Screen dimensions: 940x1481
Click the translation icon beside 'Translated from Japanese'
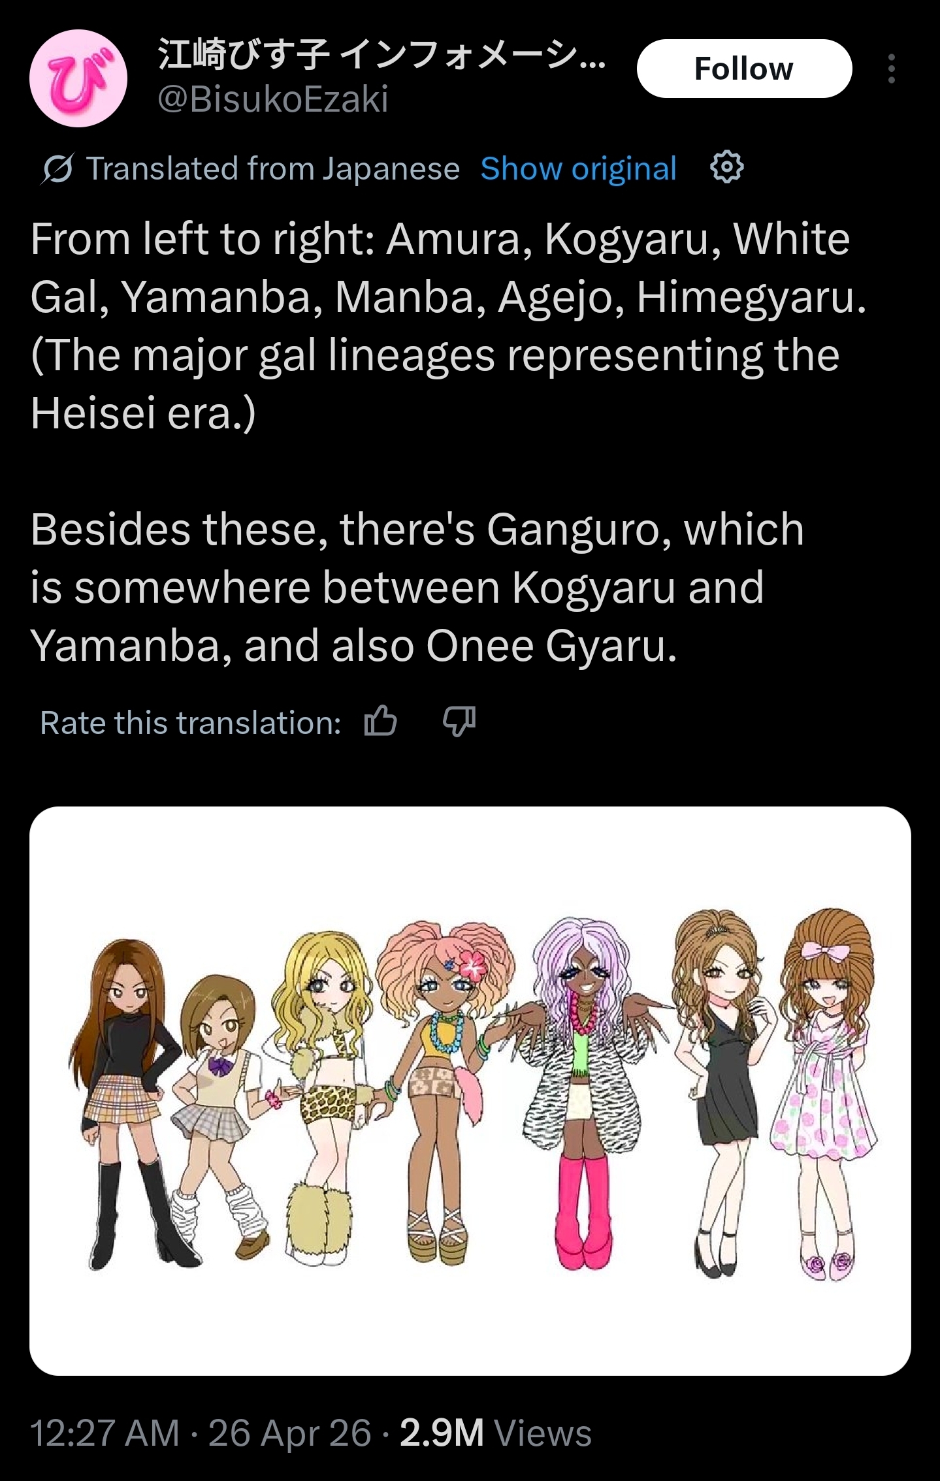click(x=57, y=169)
